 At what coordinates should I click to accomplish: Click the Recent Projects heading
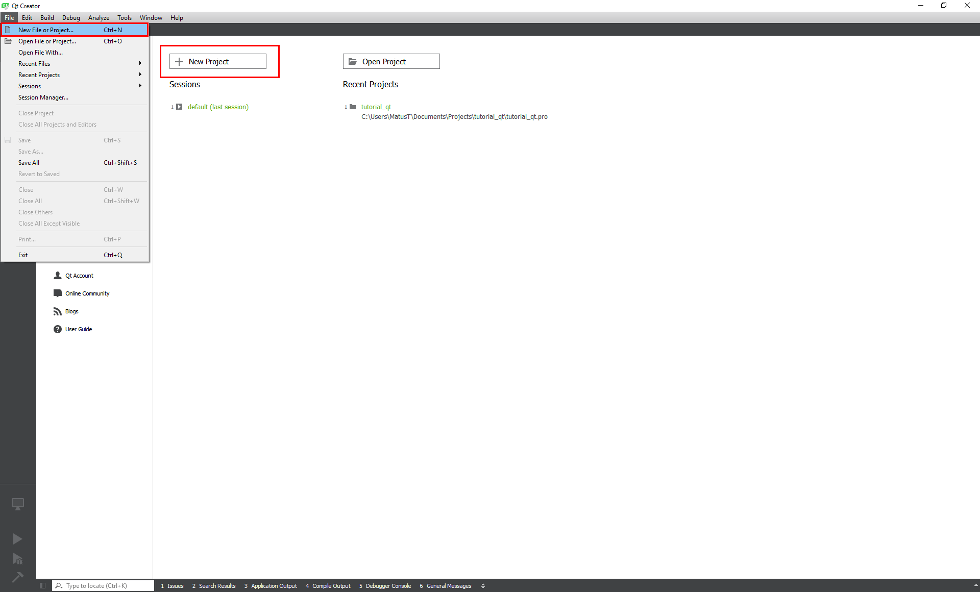(370, 84)
